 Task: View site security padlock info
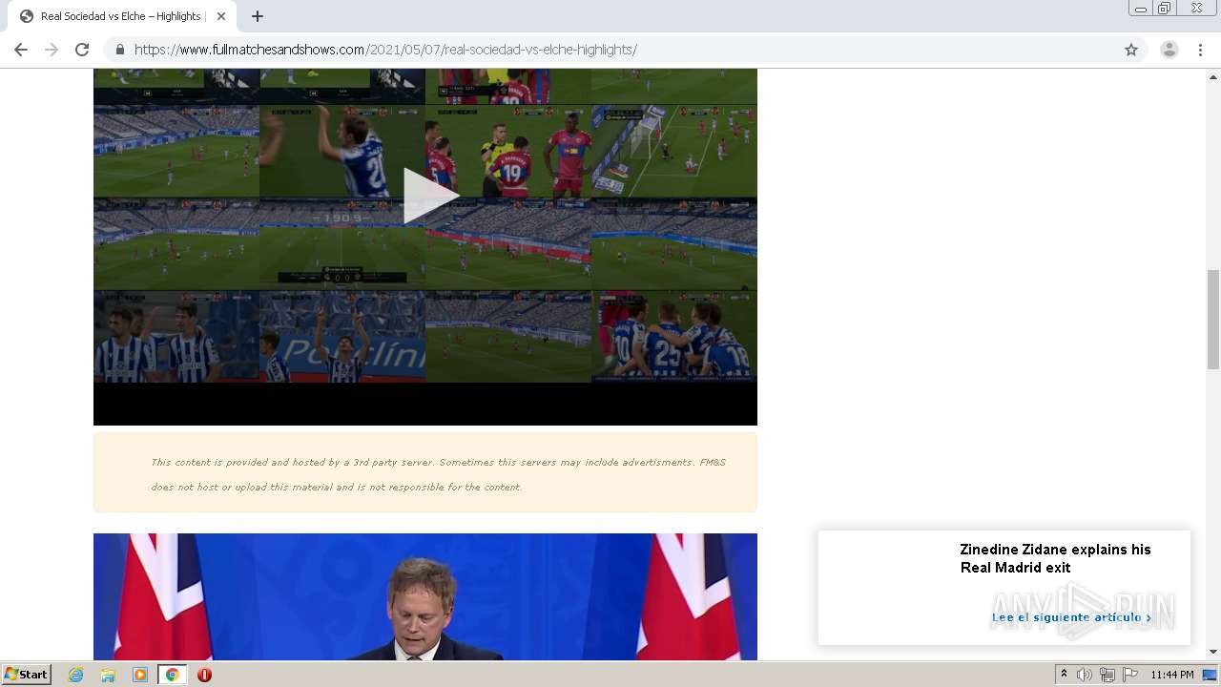tap(119, 50)
